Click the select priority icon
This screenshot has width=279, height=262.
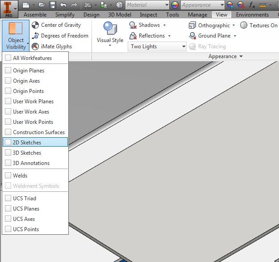(104, 5)
